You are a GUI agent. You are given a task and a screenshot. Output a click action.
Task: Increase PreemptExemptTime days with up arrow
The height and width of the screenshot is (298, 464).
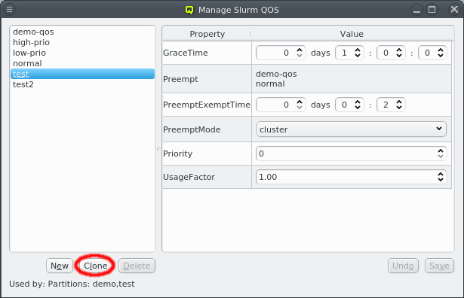(x=300, y=102)
